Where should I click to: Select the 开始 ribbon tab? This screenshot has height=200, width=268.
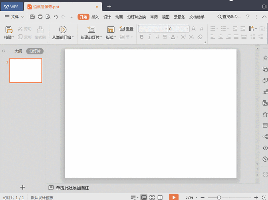pos(83,17)
